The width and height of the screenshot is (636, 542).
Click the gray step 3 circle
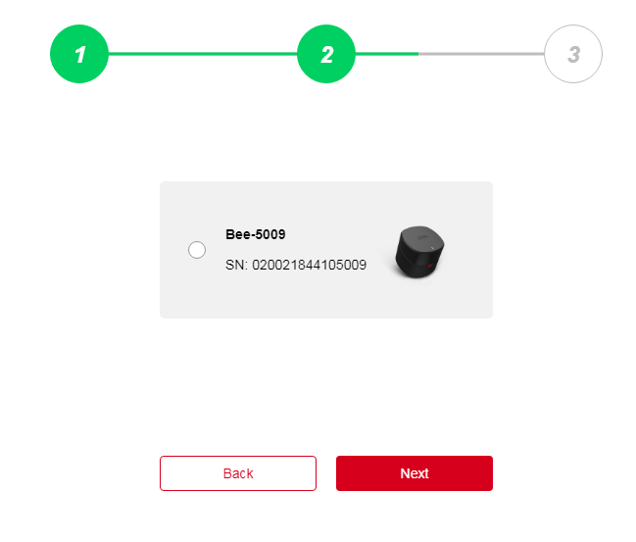(x=573, y=54)
